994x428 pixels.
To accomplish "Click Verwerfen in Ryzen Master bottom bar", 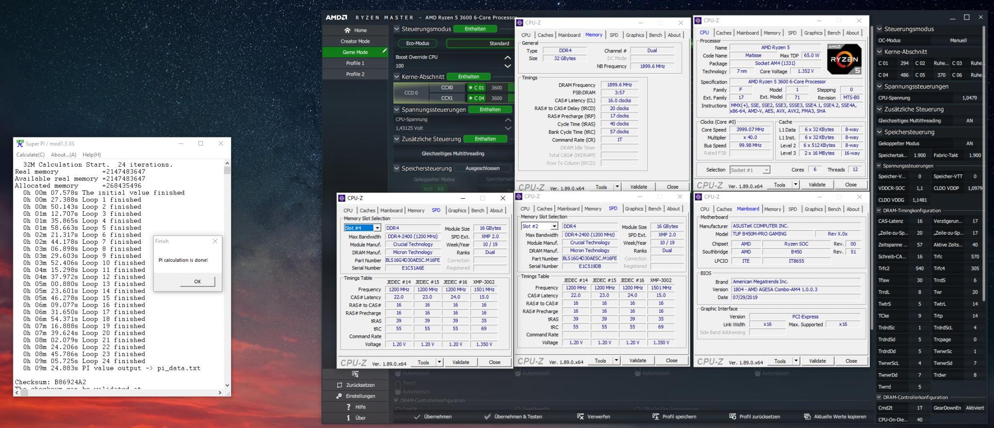I will coord(593,416).
